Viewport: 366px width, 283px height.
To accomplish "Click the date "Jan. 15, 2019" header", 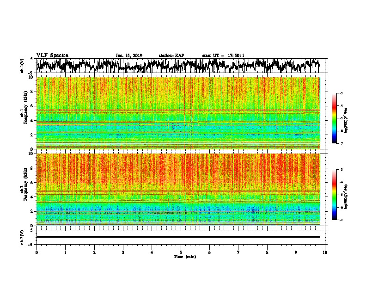I will point(129,55).
